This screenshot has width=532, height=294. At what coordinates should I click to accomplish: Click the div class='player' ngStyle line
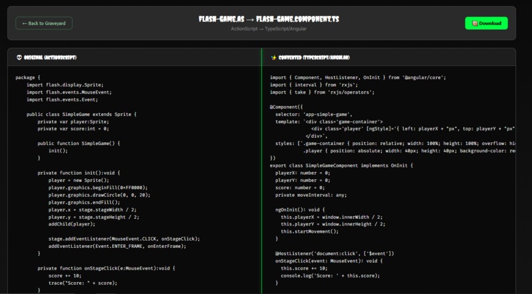(413, 129)
